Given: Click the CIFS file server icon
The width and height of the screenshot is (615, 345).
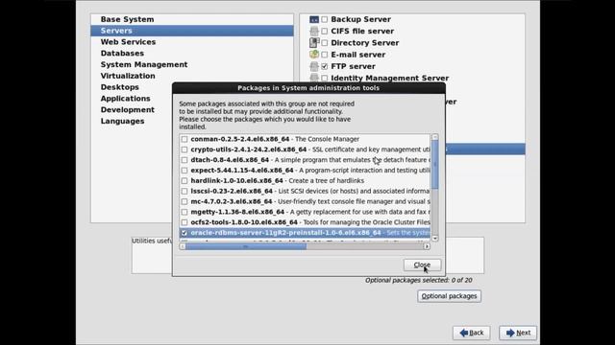Looking at the screenshot, I should coord(314,31).
